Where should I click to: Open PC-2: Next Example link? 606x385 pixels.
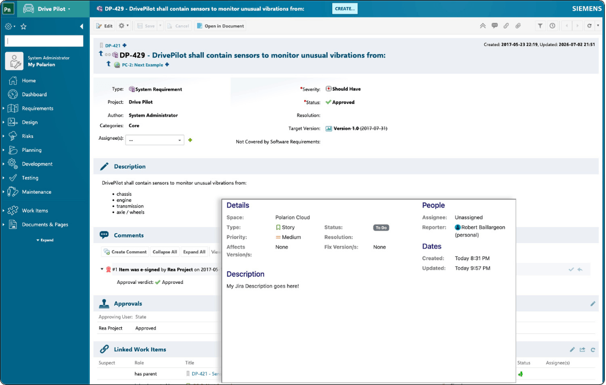pyautogui.click(x=142, y=65)
